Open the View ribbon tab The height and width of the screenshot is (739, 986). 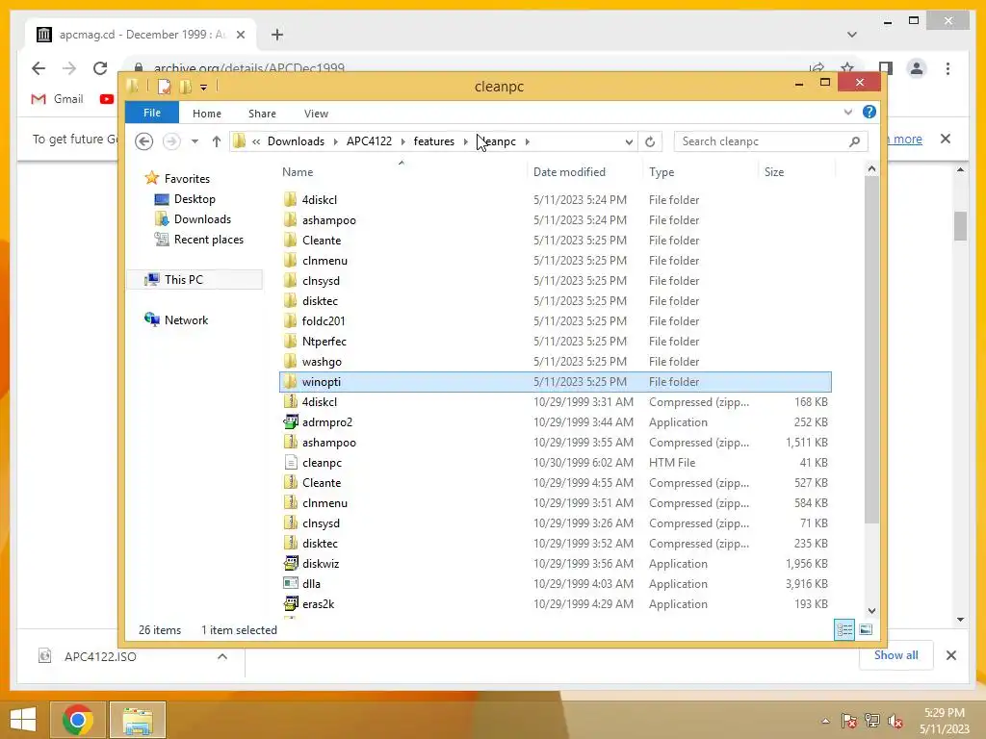pyautogui.click(x=316, y=114)
